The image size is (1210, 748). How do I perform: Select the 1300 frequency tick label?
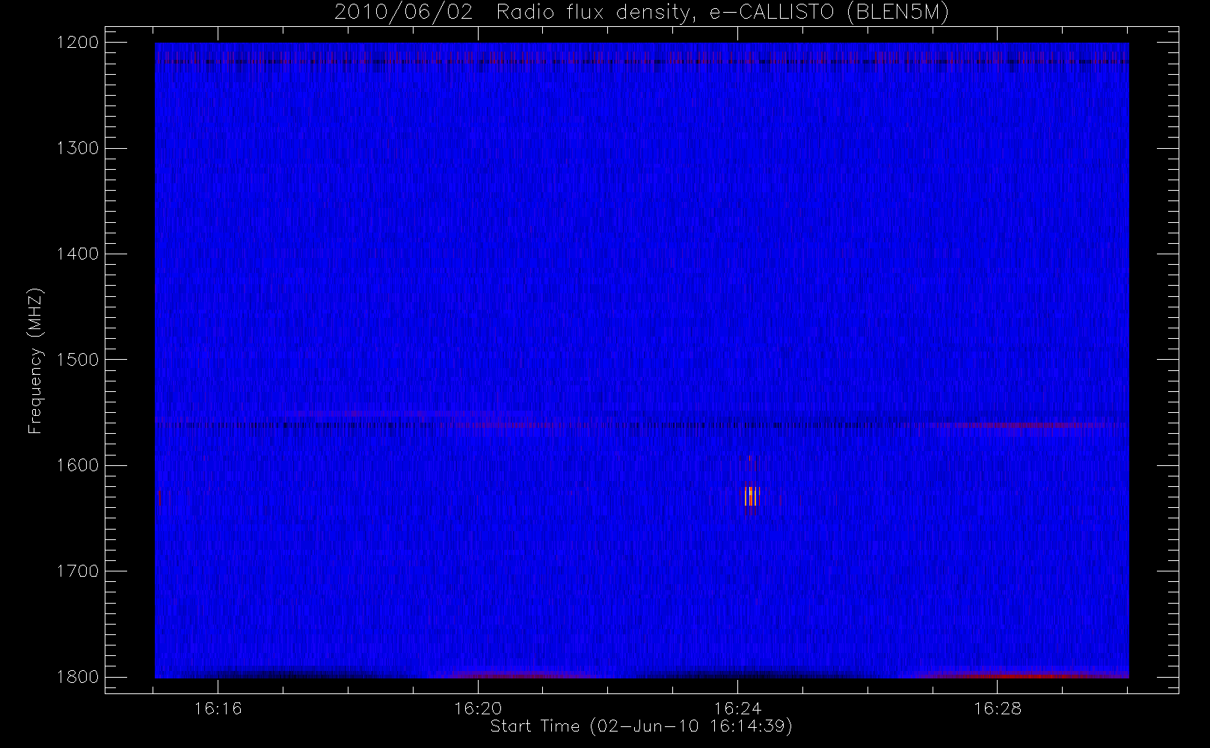click(x=79, y=147)
